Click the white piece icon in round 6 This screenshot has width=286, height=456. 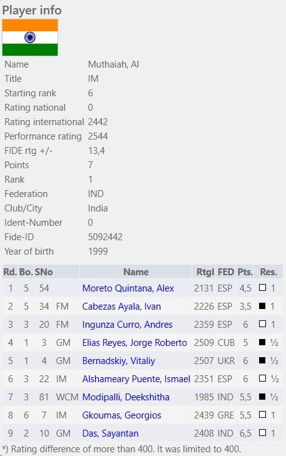click(262, 378)
